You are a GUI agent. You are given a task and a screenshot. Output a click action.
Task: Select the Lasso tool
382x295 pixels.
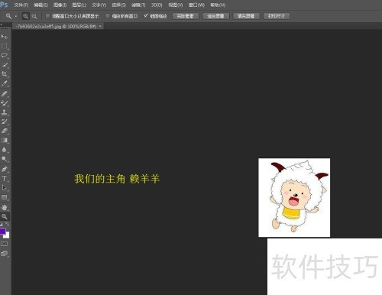tap(5, 55)
